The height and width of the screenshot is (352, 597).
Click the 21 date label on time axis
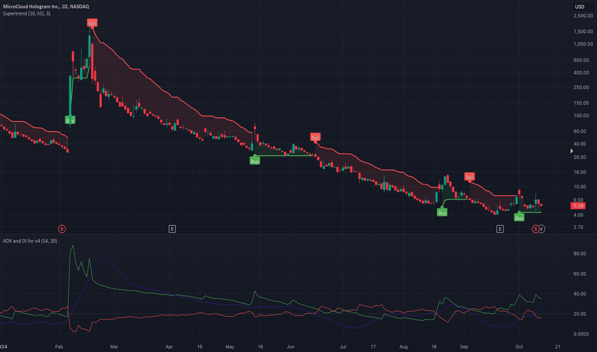pyautogui.click(x=558, y=347)
